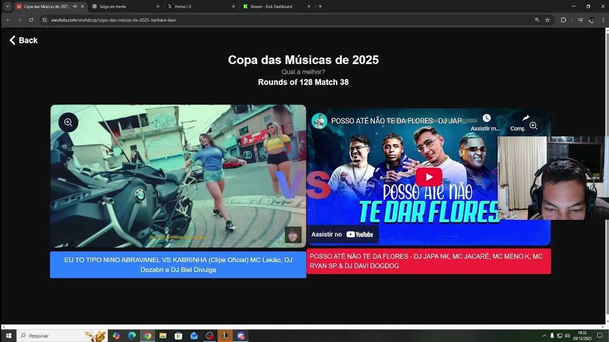The image size is (609, 342).
Task: Open the Mail app from the taskbar
Action: click(x=194, y=336)
